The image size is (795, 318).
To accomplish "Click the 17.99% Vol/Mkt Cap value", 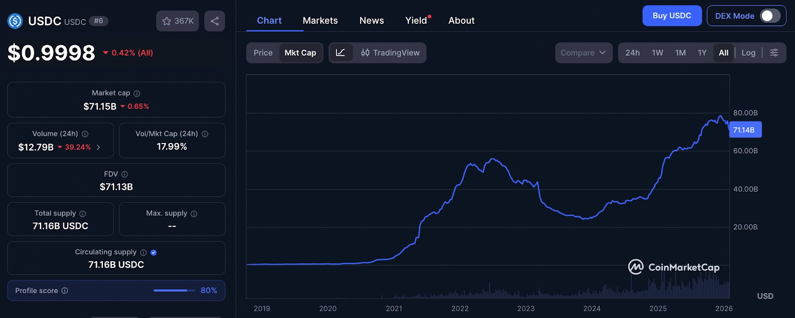I will [172, 147].
